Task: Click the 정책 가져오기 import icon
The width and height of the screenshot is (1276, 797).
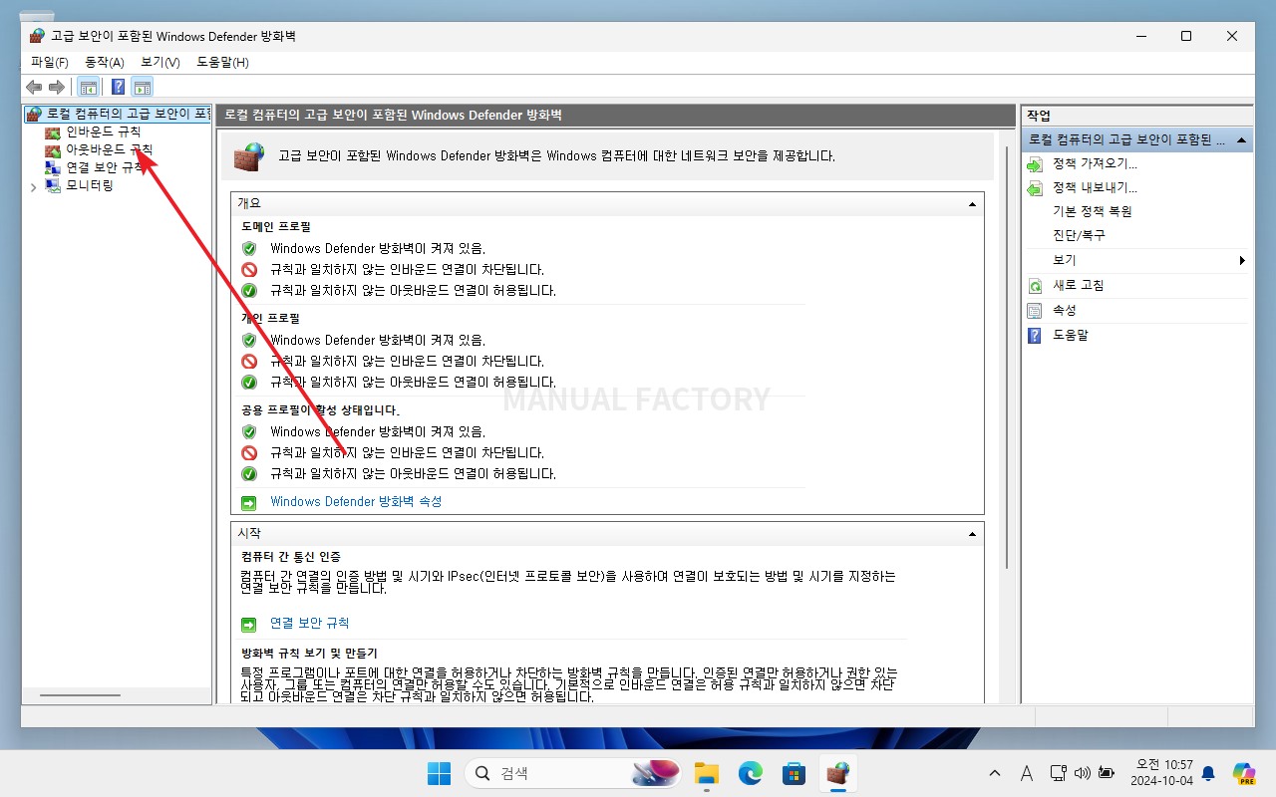Action: 1035,164
